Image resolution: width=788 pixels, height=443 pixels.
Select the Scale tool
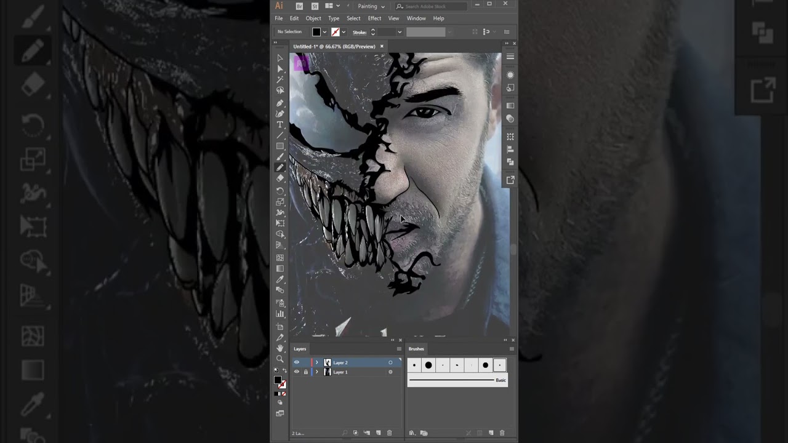[x=280, y=201]
